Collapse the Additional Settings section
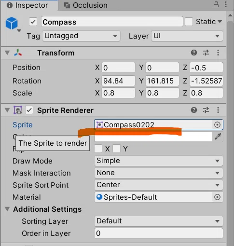Viewport: 234px width, 246px height. [x=7, y=209]
